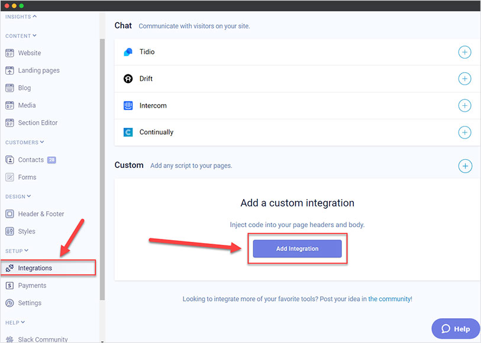Image resolution: width=481 pixels, height=343 pixels.
Task: Collapse the Setup section chevron
Action: click(x=26, y=250)
